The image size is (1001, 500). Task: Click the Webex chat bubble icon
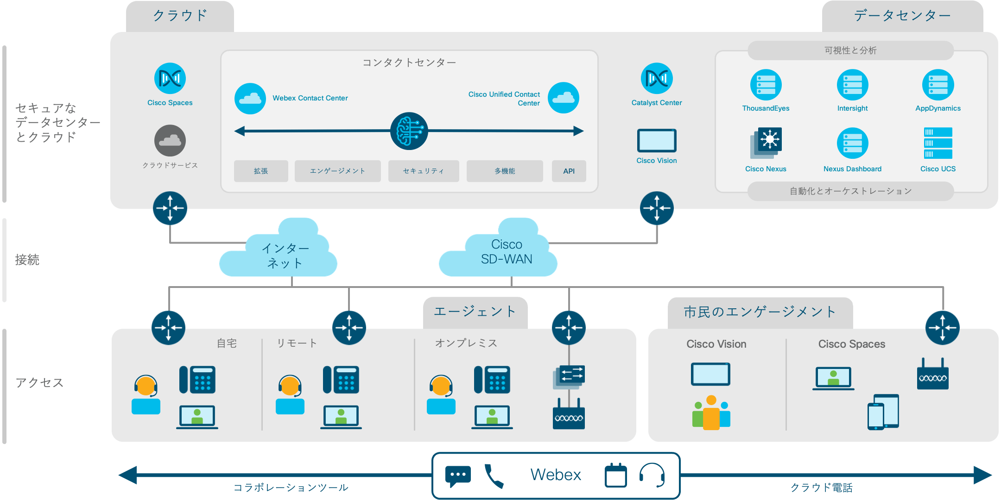click(458, 476)
